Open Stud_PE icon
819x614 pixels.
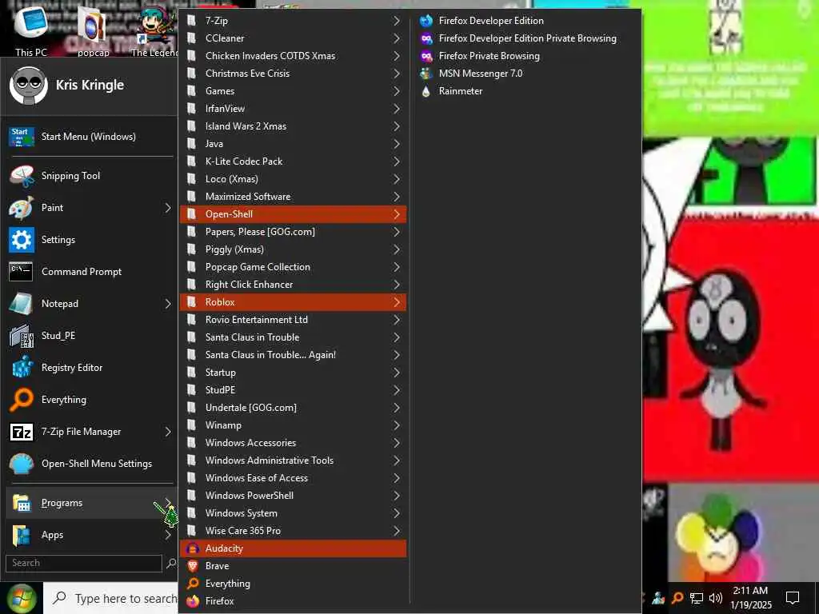point(22,336)
